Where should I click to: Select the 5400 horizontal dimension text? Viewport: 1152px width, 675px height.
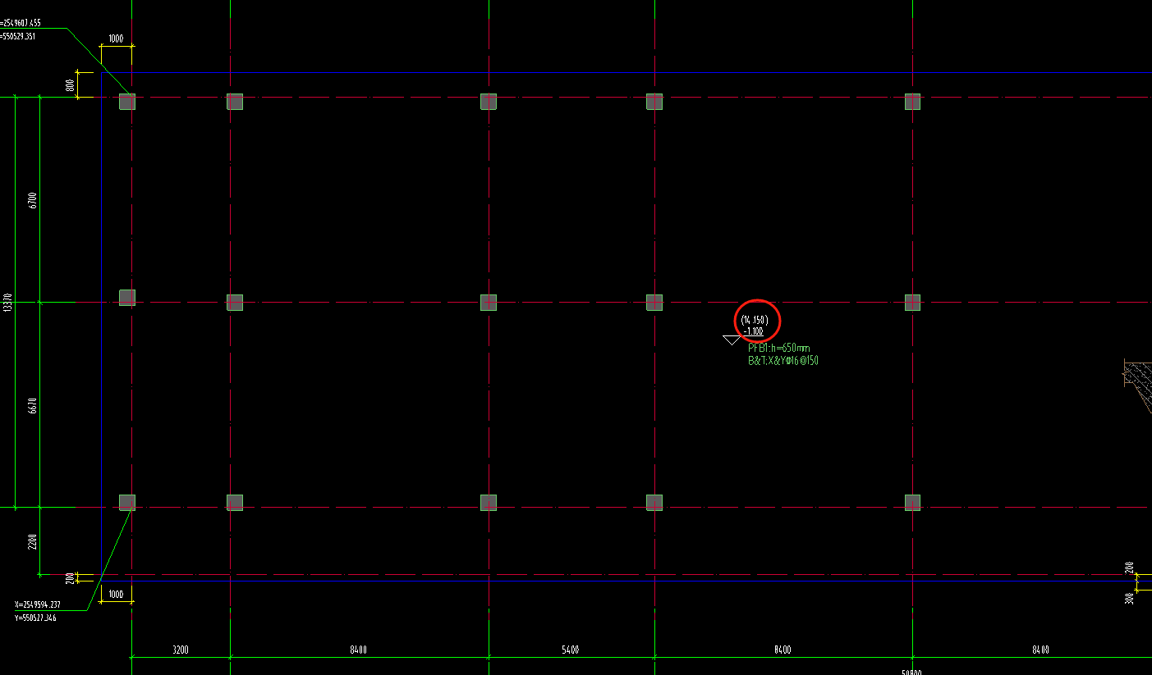(570, 650)
